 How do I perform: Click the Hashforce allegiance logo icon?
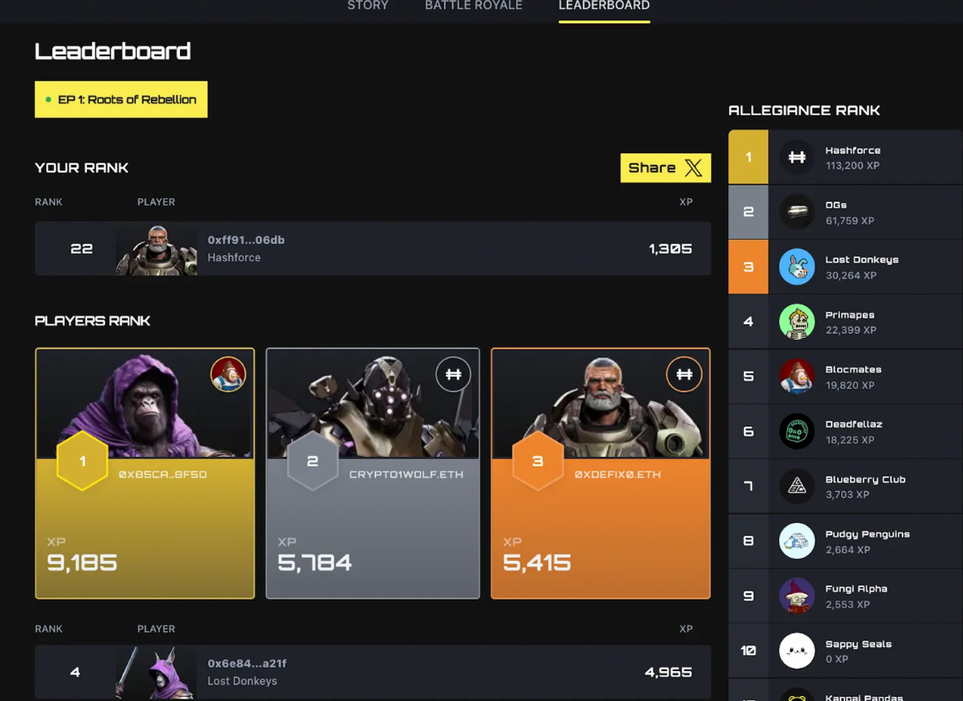coord(796,158)
